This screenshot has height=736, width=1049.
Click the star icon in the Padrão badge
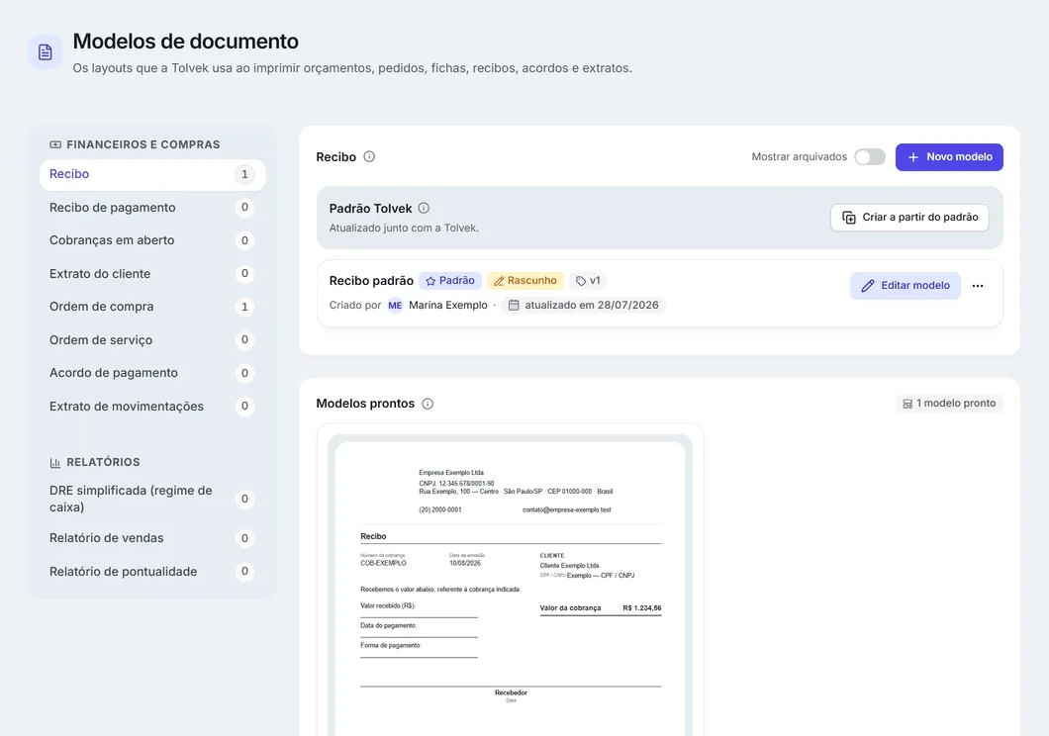coord(430,281)
